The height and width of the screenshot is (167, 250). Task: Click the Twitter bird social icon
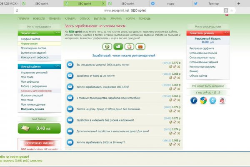coord(213,100)
